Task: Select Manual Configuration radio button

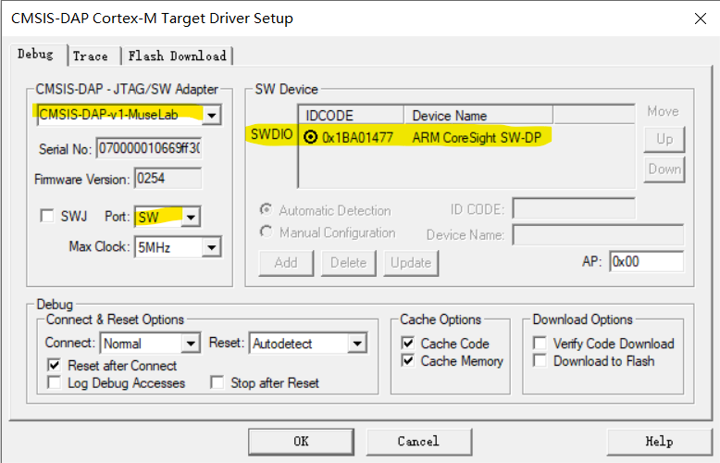Action: 266,231
